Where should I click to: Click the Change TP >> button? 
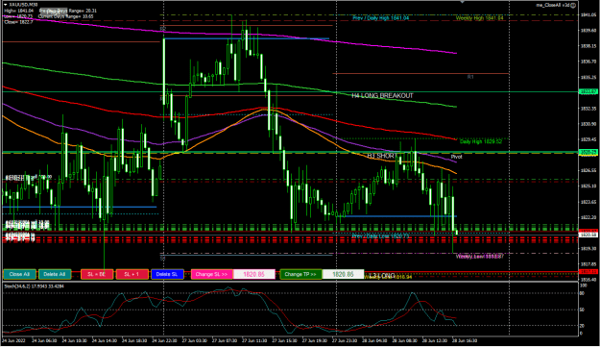[300, 274]
